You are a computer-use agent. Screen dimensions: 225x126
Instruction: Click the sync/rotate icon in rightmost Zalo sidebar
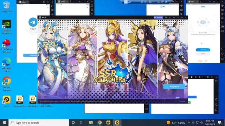223,27
